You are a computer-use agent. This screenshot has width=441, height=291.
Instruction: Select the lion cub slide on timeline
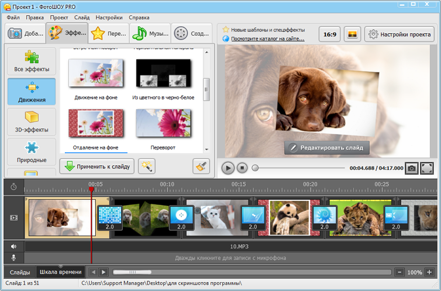[x=360, y=218]
